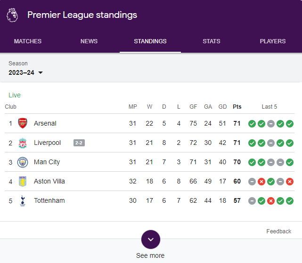
Task: Click Arsenal's gray draw icon
Action: (271, 124)
